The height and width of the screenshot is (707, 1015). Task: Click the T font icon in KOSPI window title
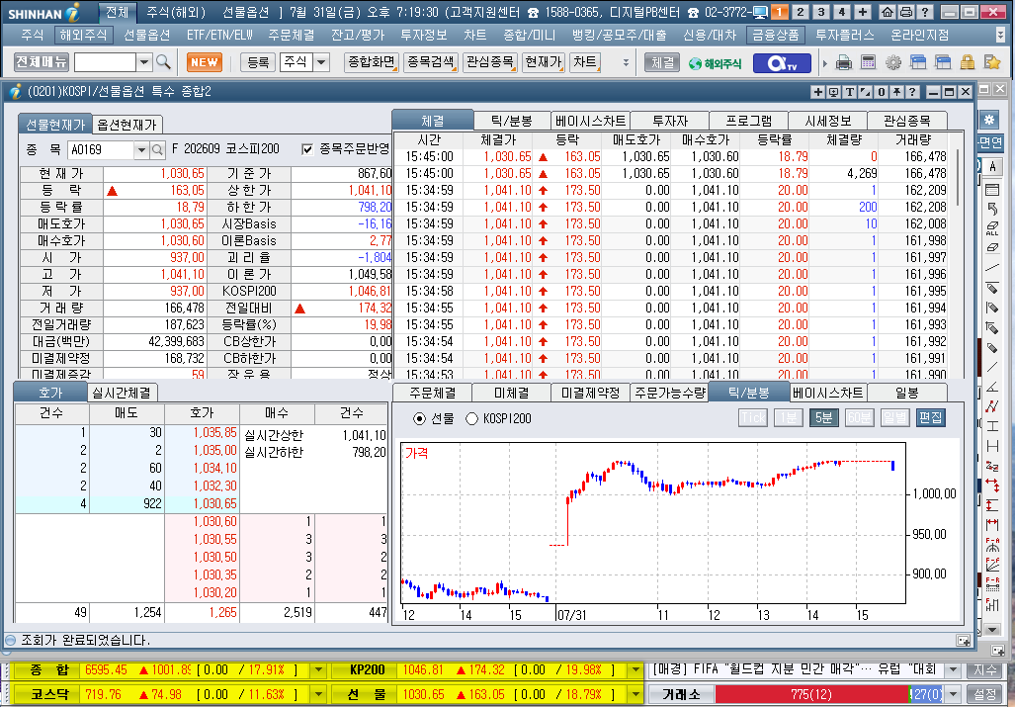pos(849,92)
